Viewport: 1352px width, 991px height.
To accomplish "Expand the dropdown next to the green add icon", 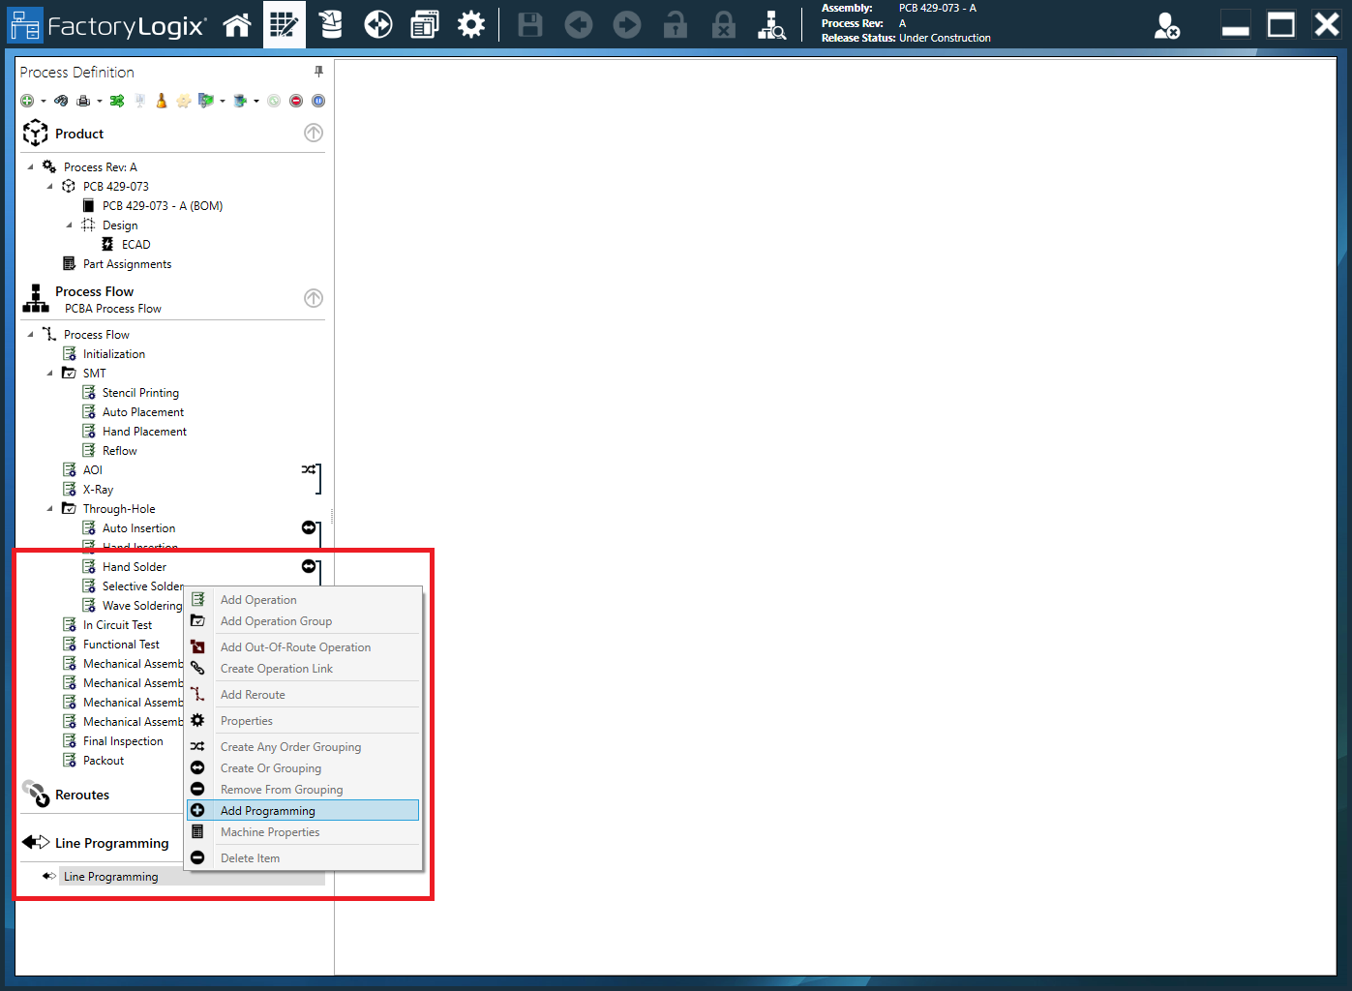I will (43, 100).
